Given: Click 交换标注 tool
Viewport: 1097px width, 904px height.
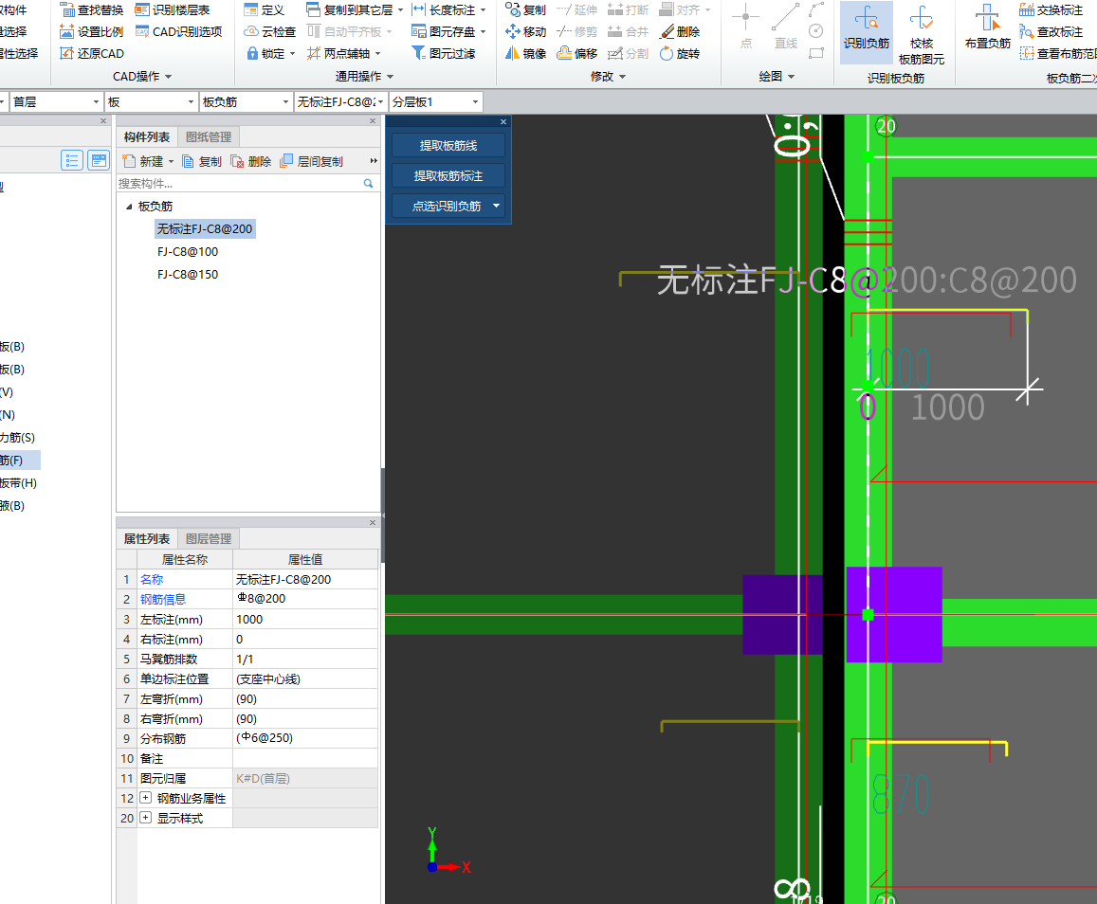Looking at the screenshot, I should point(1051,9).
